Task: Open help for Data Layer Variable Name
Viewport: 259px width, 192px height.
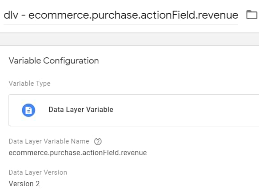Action: point(98,141)
